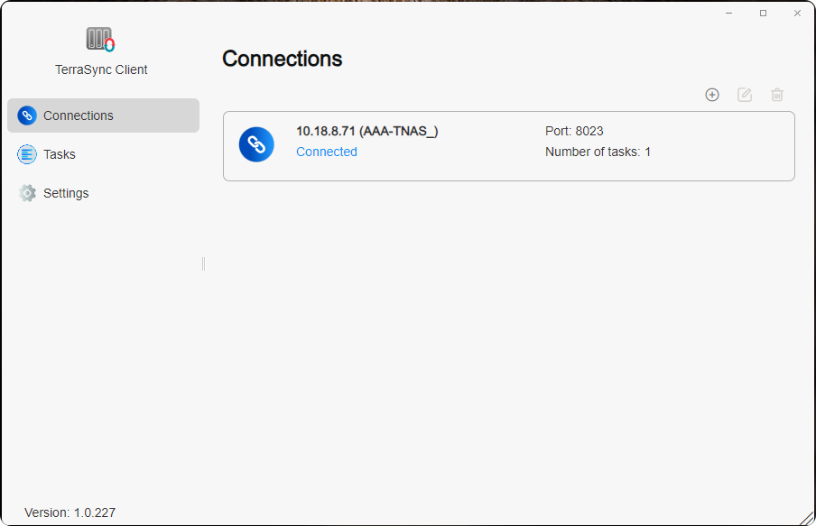The width and height of the screenshot is (816, 526).
Task: Click the Version: 1.0.227 label
Action: point(69,512)
